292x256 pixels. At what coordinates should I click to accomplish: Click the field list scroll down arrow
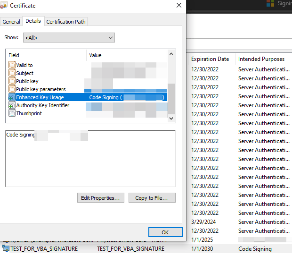click(x=171, y=119)
